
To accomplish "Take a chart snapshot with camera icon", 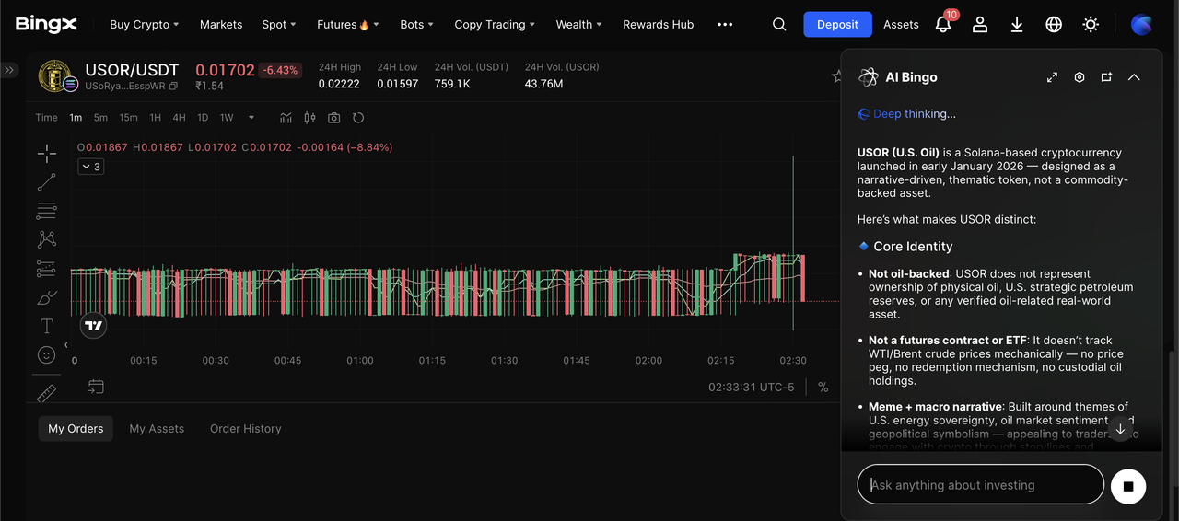I will pos(333,118).
